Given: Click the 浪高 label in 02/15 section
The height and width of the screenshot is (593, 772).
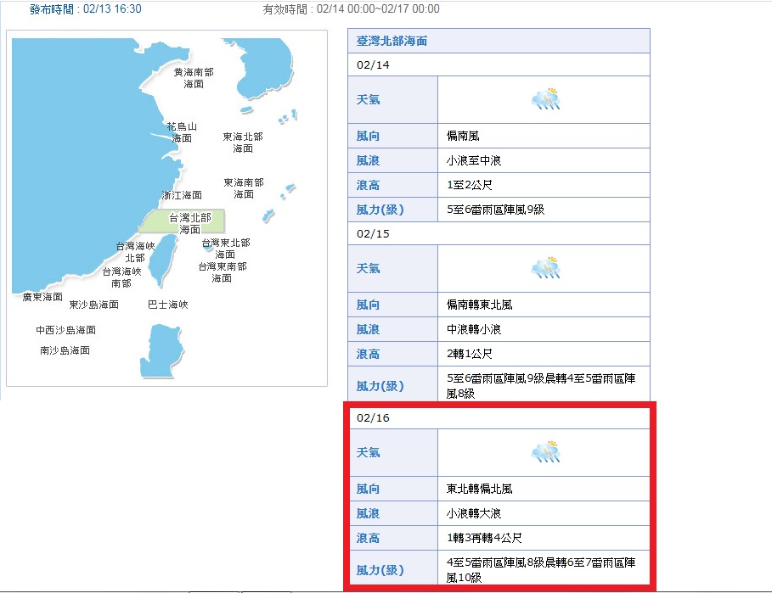Looking at the screenshot, I should (x=368, y=354).
